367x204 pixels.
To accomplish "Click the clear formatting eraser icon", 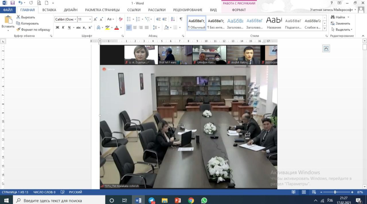I will (x=120, y=19).
